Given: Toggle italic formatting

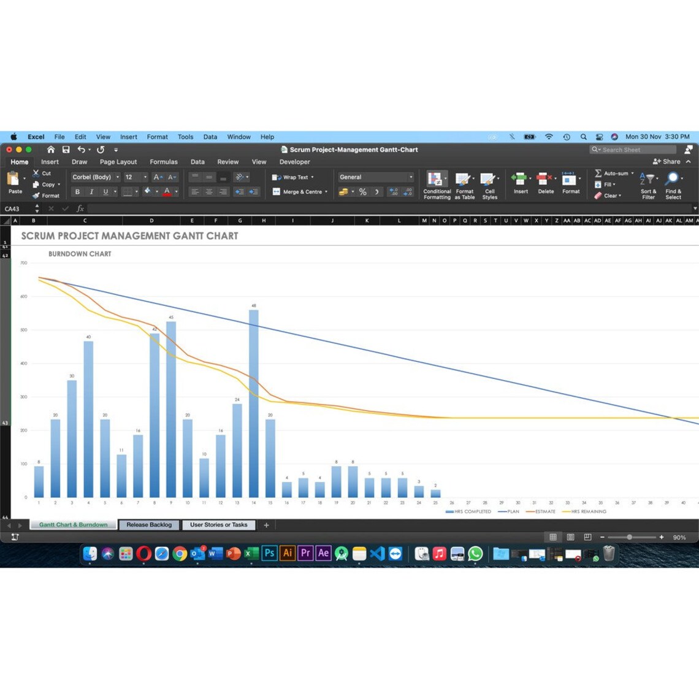Looking at the screenshot, I should tap(92, 191).
